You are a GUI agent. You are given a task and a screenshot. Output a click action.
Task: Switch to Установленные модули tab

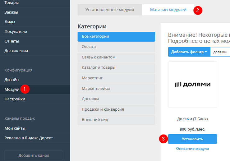pos(110,10)
